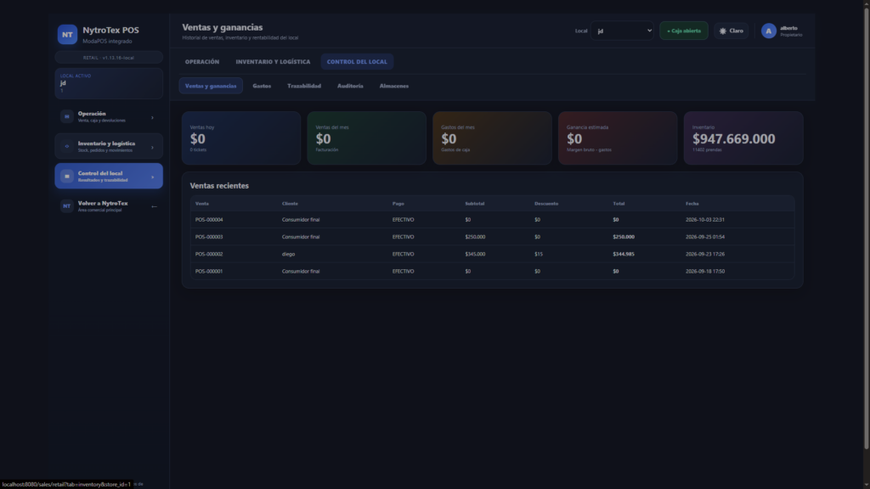Click the back arrow on Volver a NytroTex
This screenshot has width=870, height=489.
155,207
